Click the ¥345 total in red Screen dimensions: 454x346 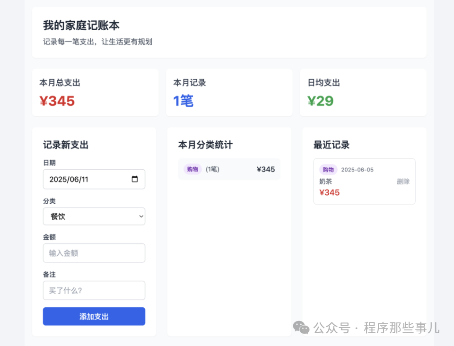[57, 101]
